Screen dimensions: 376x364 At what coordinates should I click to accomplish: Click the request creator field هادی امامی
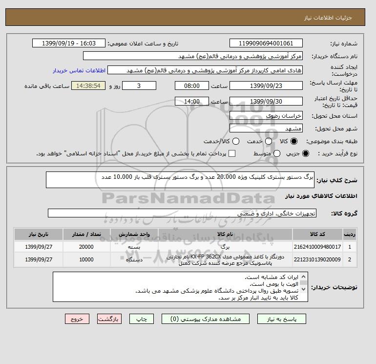205,70
